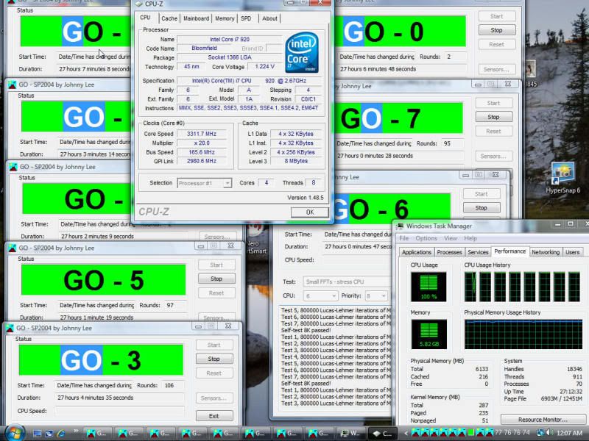Open the Options menu in Task Manager
Image resolution: width=589 pixels, height=441 pixels.
[x=426, y=238]
